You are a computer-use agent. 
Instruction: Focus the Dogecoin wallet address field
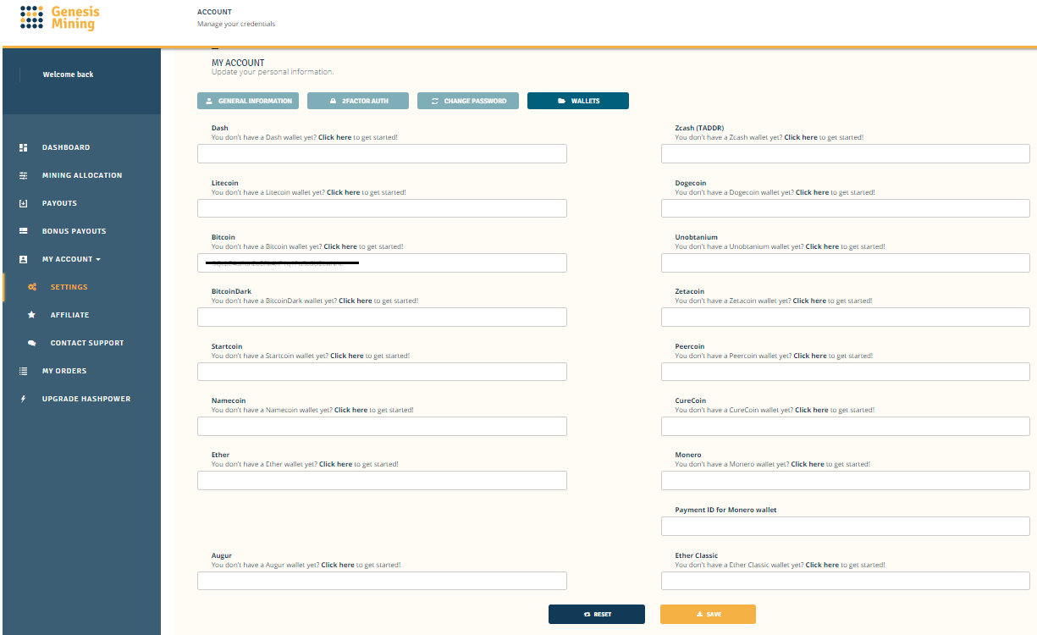coord(846,208)
